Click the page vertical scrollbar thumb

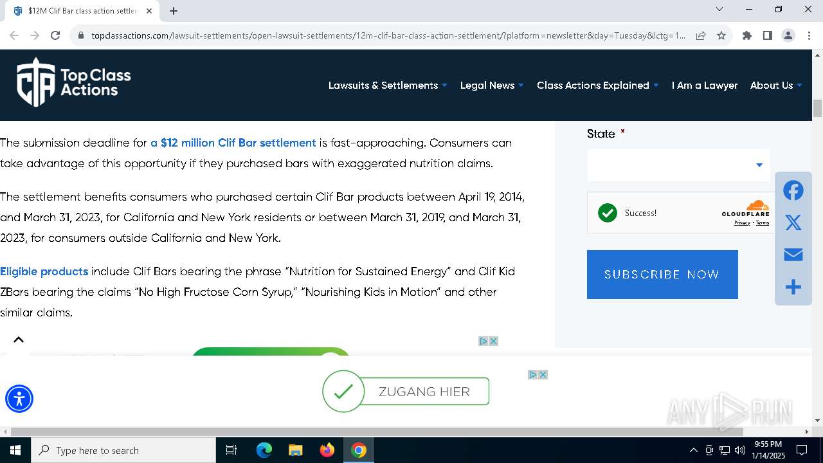817,109
